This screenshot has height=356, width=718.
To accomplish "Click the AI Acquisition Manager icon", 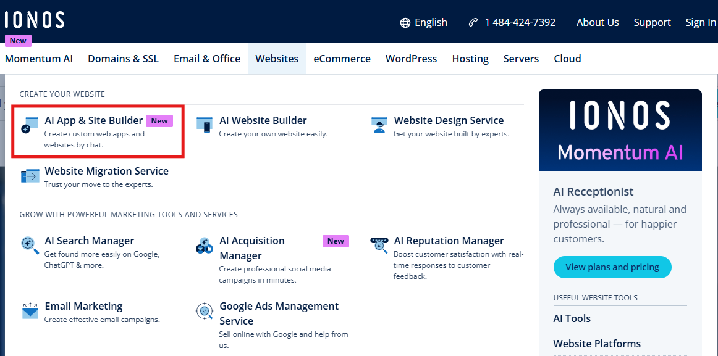I will 205,246.
